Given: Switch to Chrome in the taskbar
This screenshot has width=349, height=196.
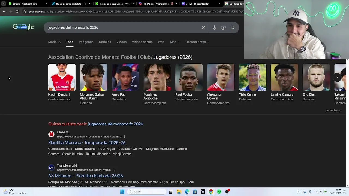Looking at the screenshot, I should 211,192.
